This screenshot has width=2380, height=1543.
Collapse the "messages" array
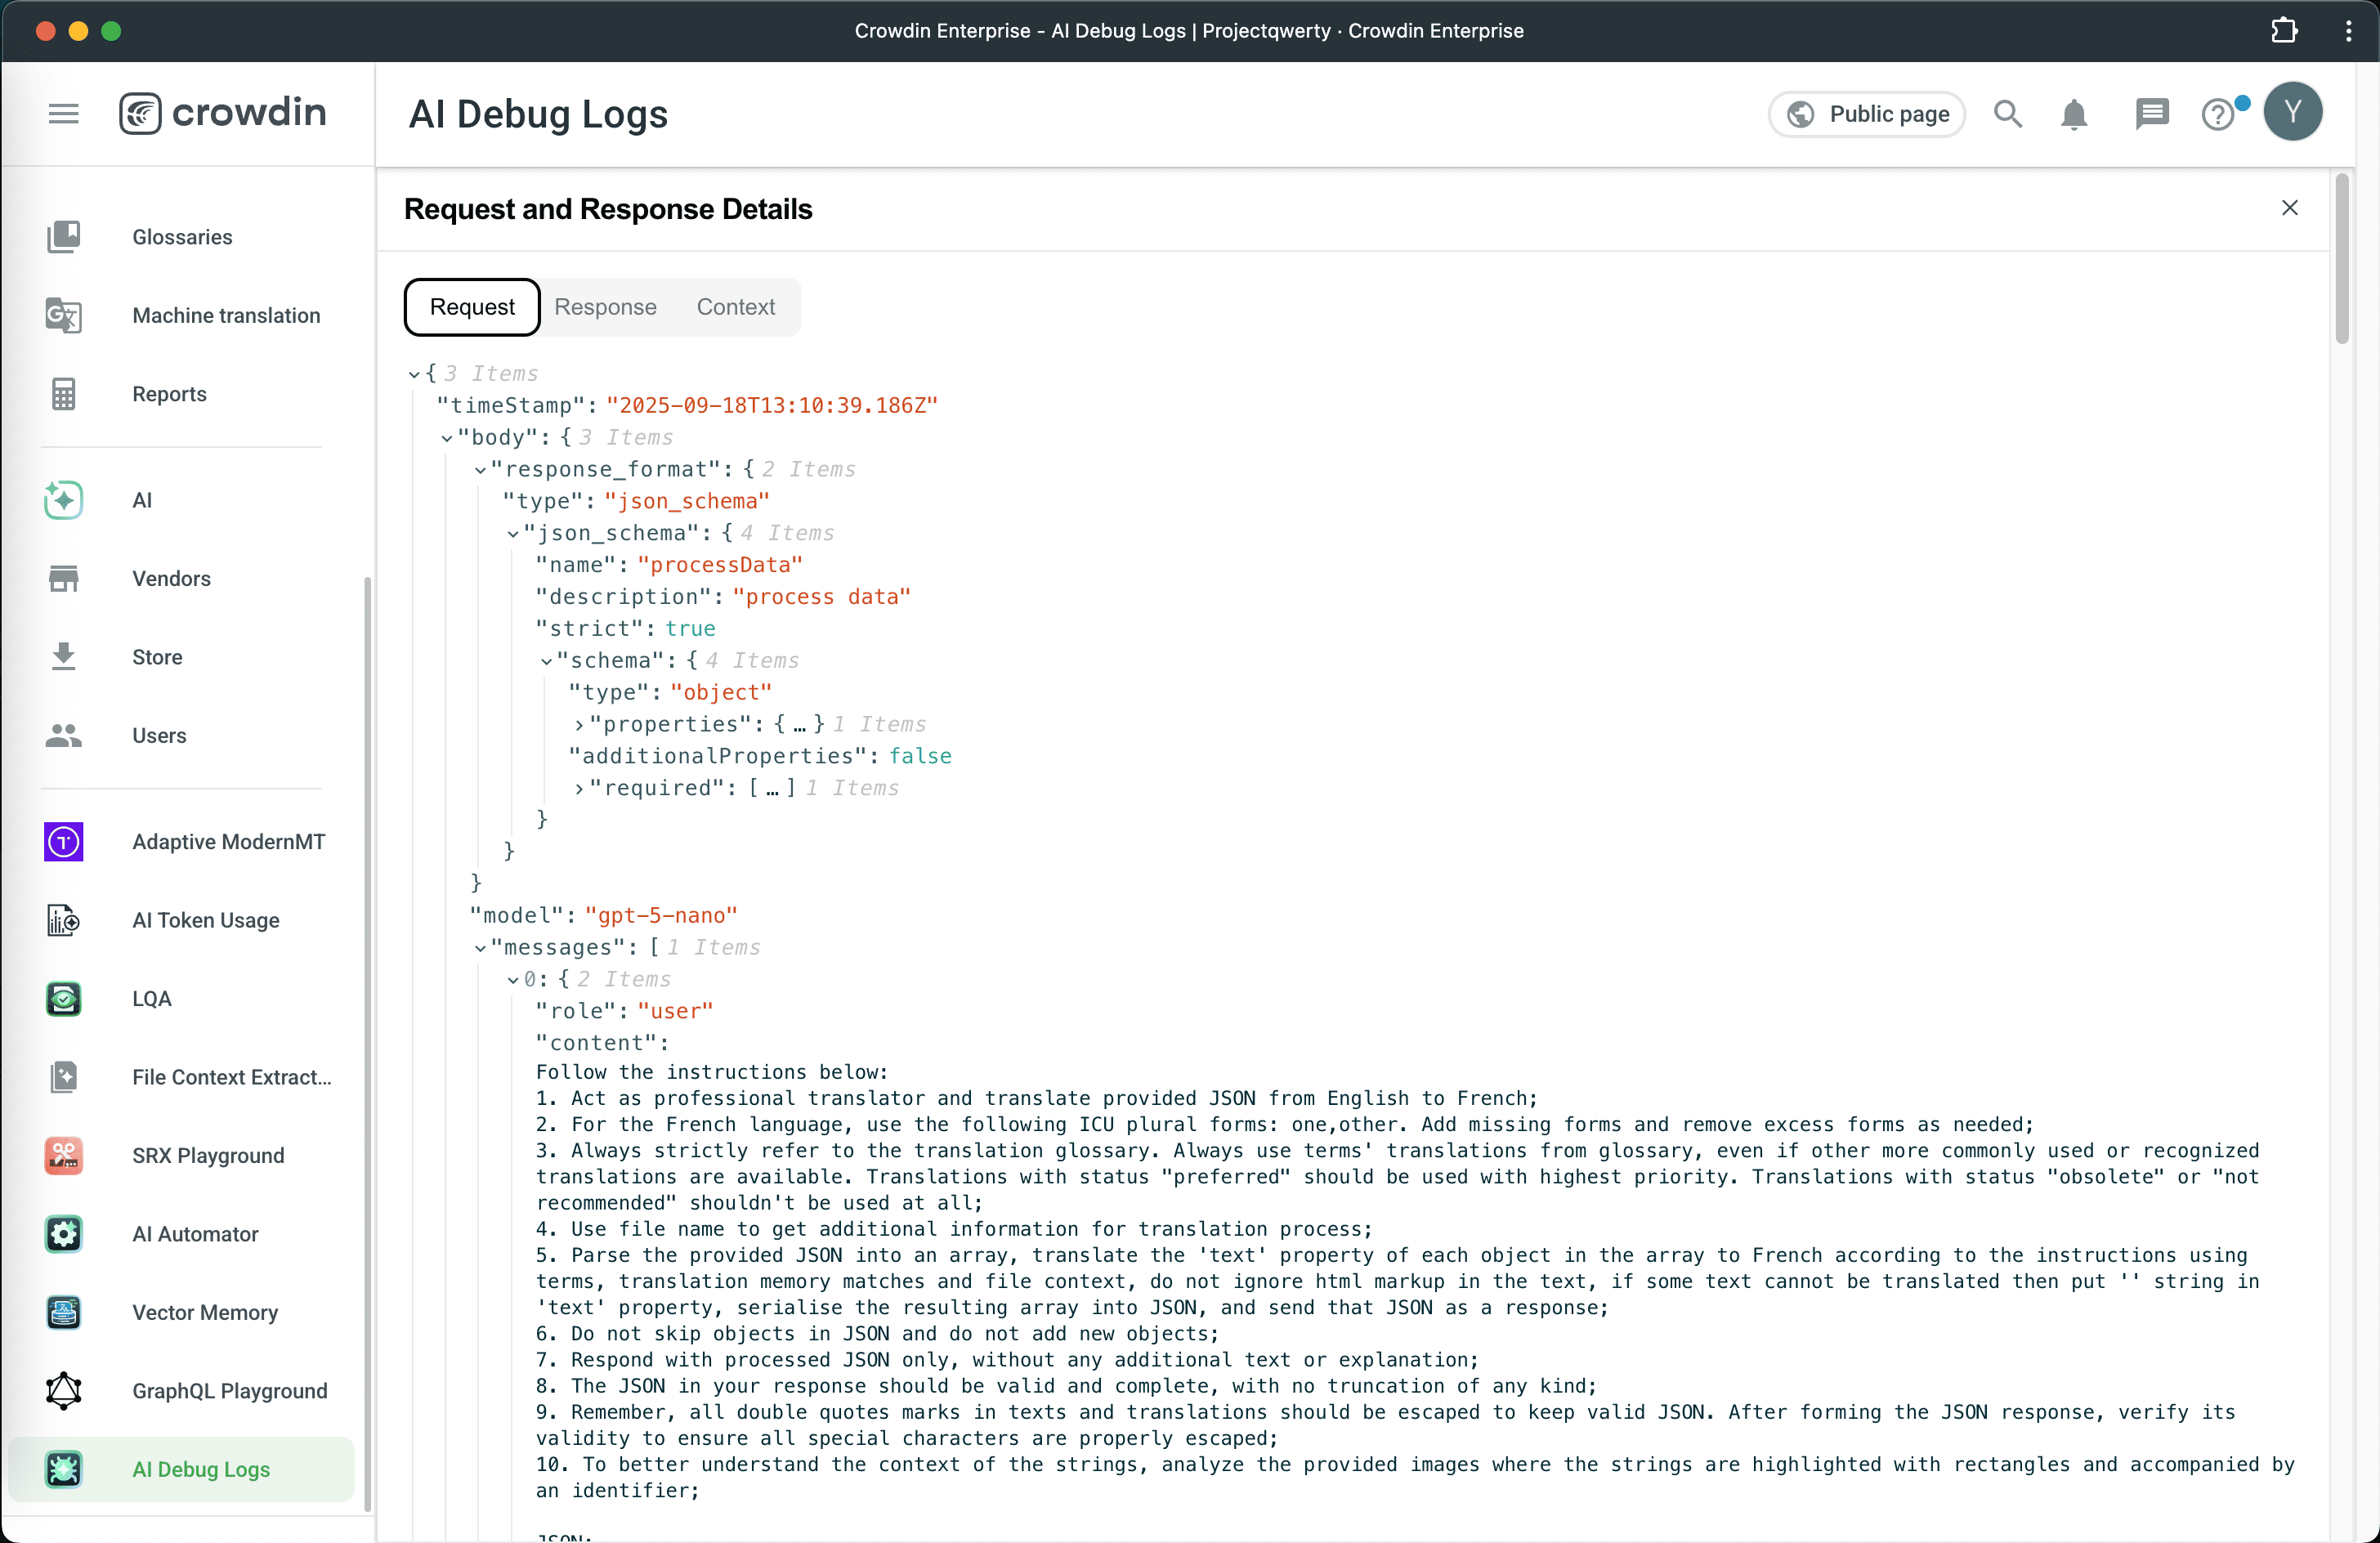tap(480, 948)
